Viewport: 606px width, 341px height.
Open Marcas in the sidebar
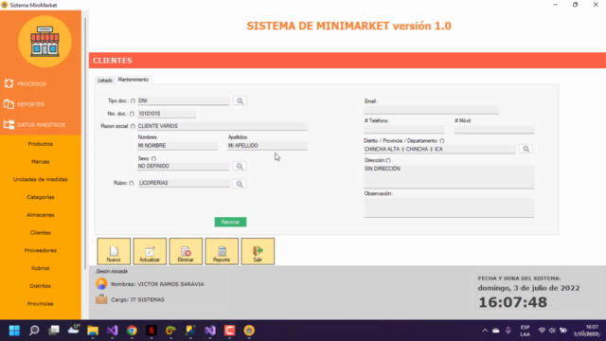[40, 162]
